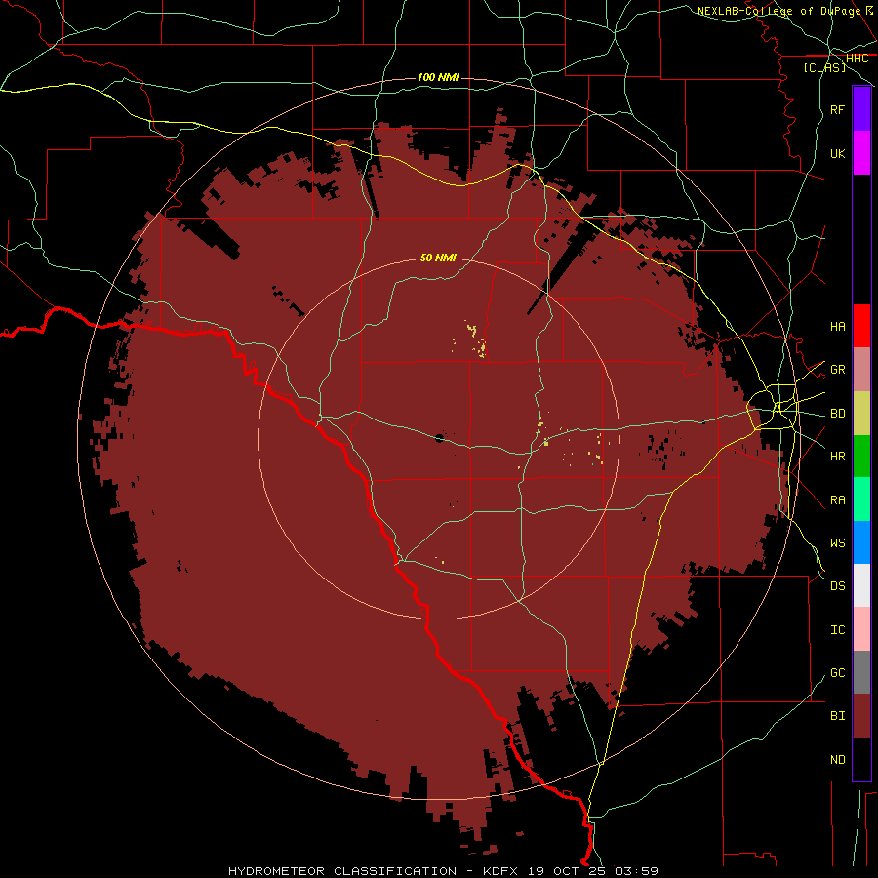The height and width of the screenshot is (878, 878).
Task: Click the ND legend label text
Action: [838, 760]
